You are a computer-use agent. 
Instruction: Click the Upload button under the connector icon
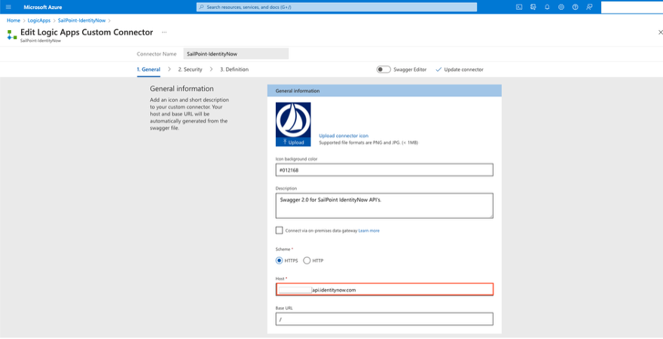pos(293,142)
